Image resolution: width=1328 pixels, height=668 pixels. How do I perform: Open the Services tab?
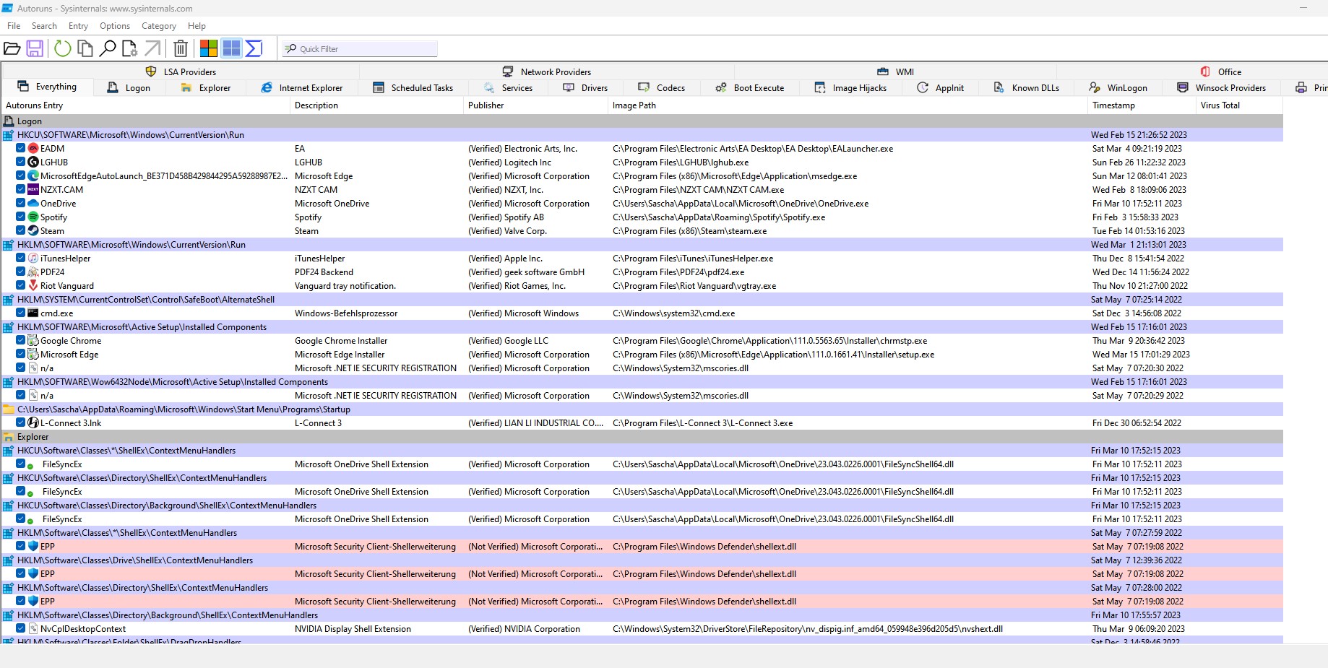(x=509, y=88)
